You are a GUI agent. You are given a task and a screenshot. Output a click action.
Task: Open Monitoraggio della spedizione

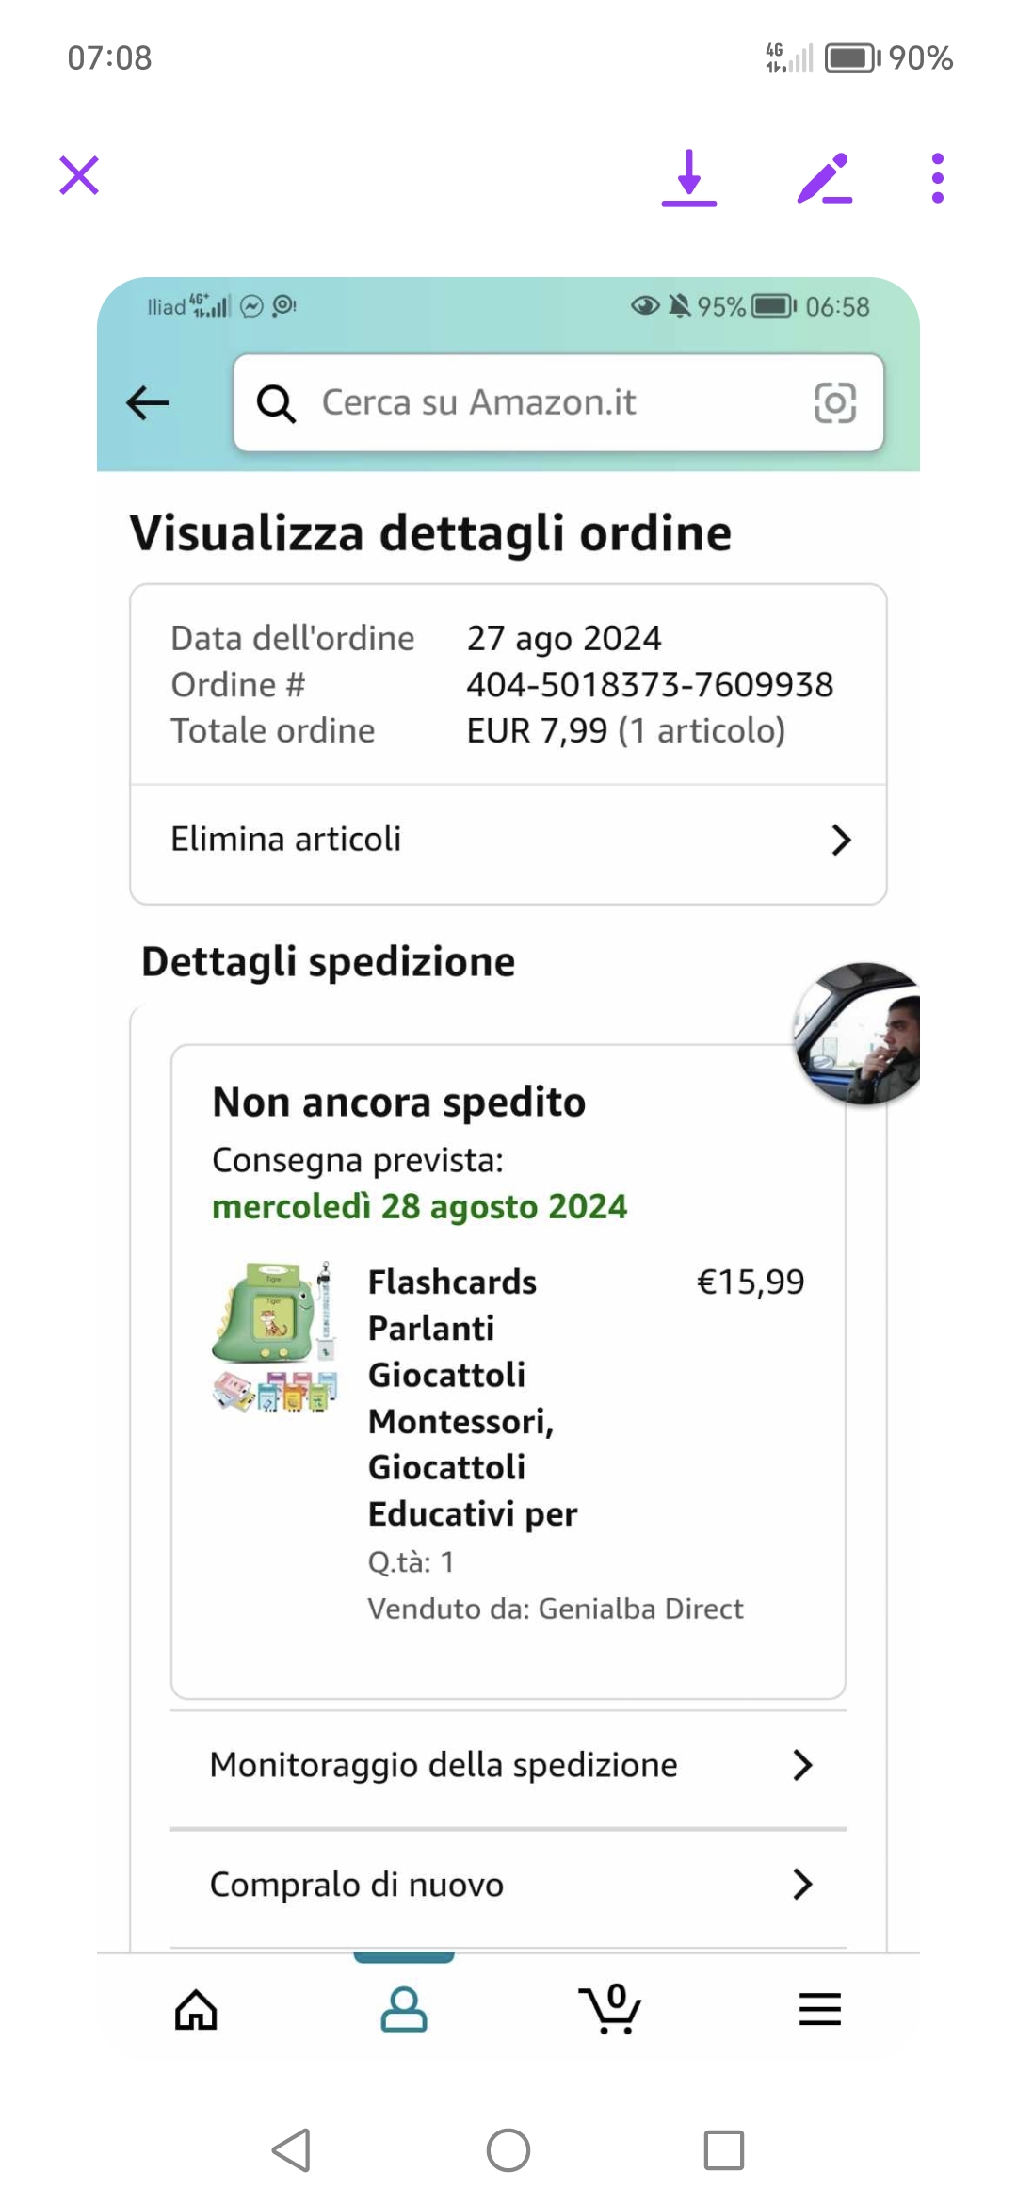(x=508, y=1765)
